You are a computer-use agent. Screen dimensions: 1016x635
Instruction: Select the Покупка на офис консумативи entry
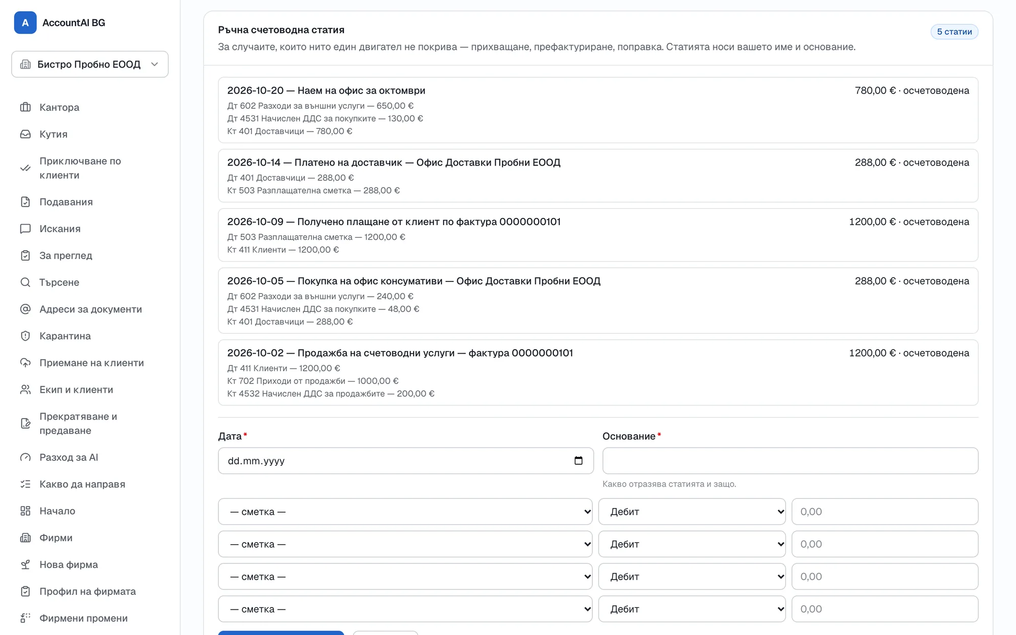point(598,301)
